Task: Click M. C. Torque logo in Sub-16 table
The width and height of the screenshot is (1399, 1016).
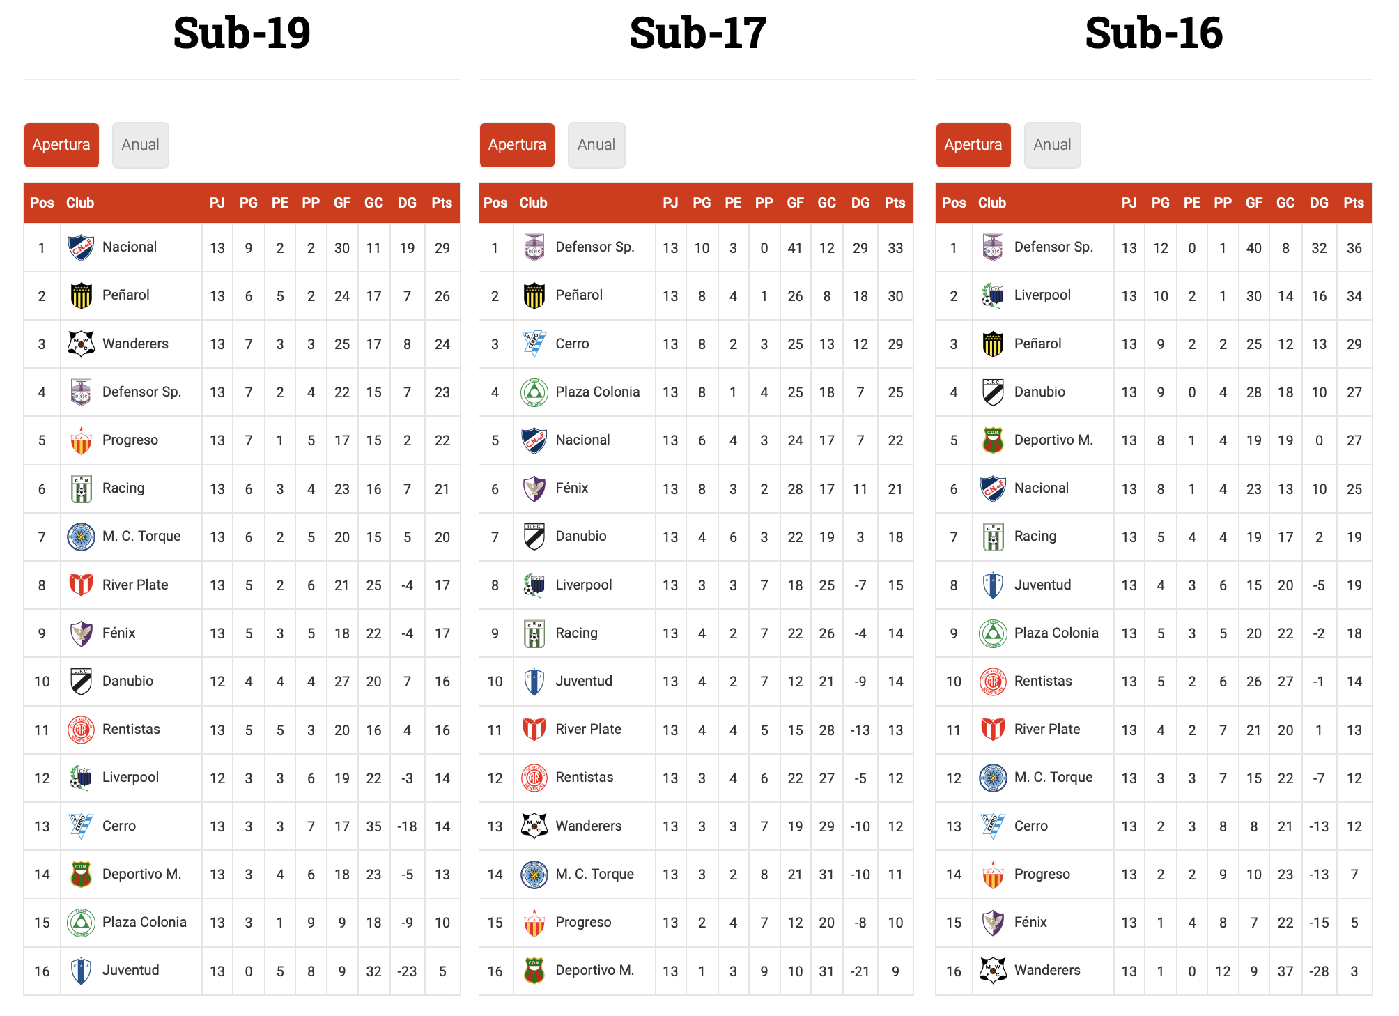Action: point(993,778)
